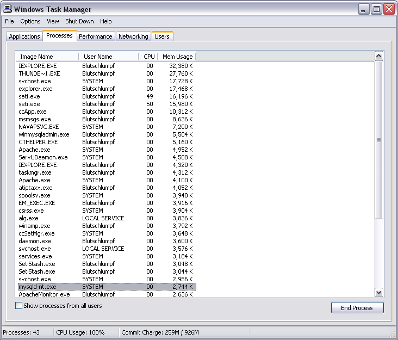Select the services.exe process
This screenshot has width=398, height=340.
coord(107,256)
